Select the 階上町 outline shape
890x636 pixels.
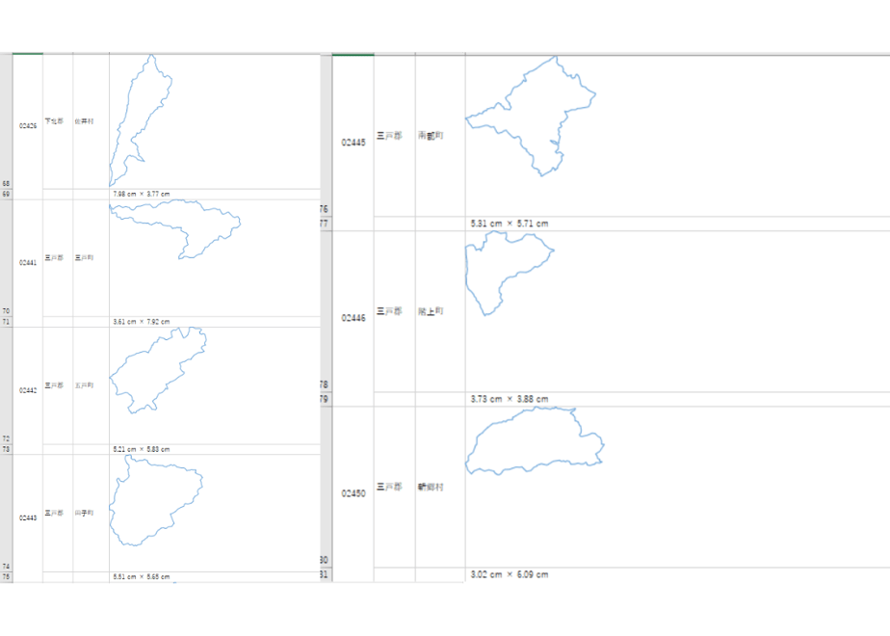(510, 274)
